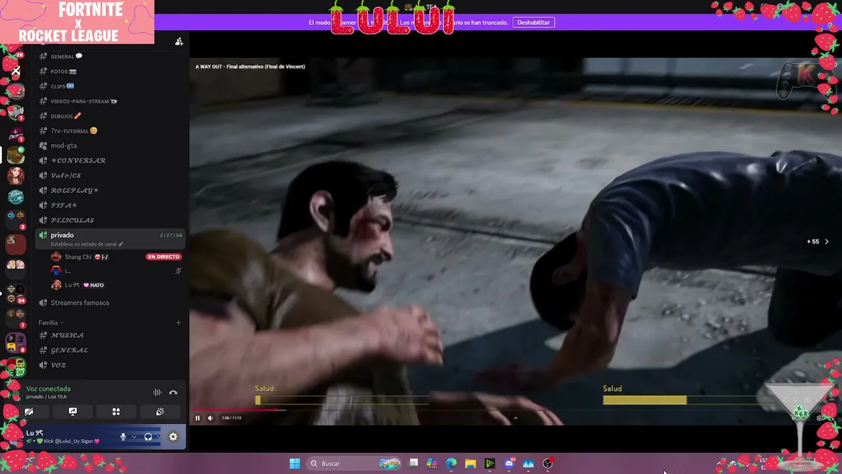Mute the microphone

point(123,436)
